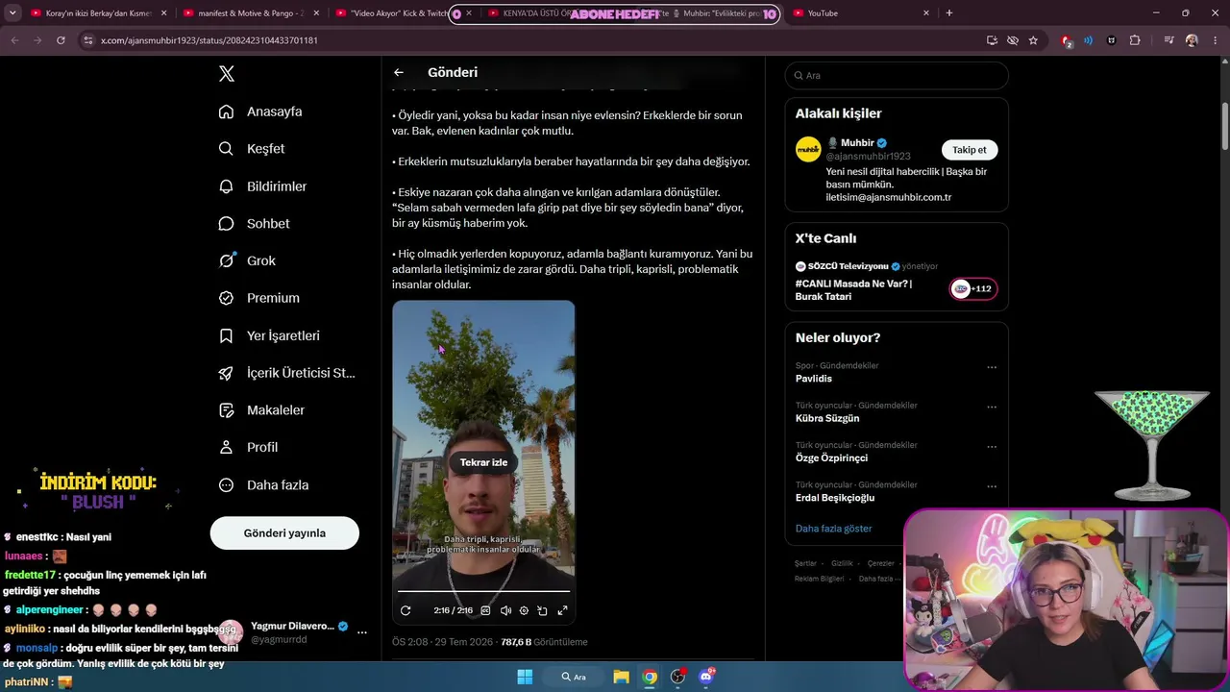Image resolution: width=1230 pixels, height=692 pixels.
Task: Open trending topic Özge Özpirinçci
Action: pyautogui.click(x=832, y=458)
